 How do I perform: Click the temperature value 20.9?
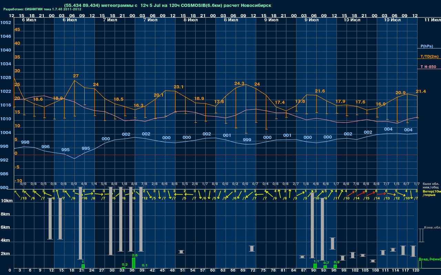[400, 93]
